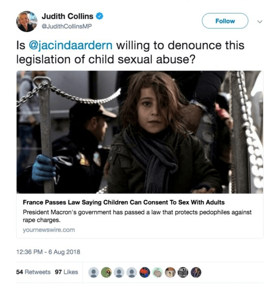Open the linked article preview image
Screen dimensions: 279x284
(140, 132)
